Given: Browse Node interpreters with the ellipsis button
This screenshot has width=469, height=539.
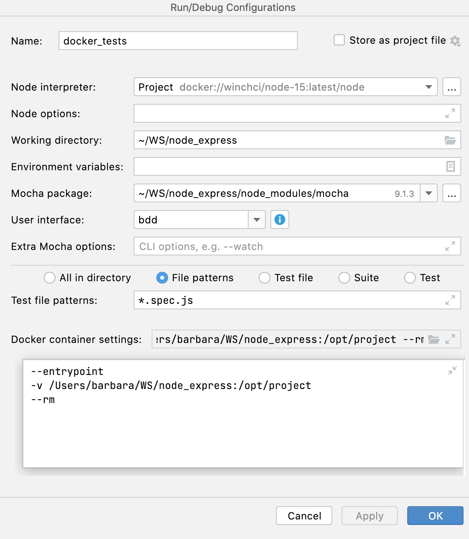Looking at the screenshot, I should point(451,87).
